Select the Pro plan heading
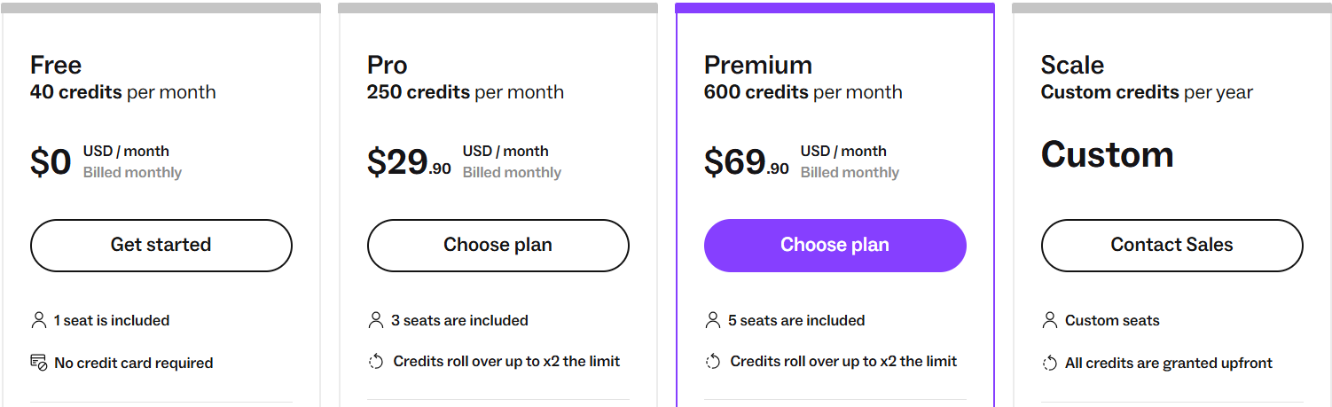This screenshot has height=407, width=1332. coord(388,65)
